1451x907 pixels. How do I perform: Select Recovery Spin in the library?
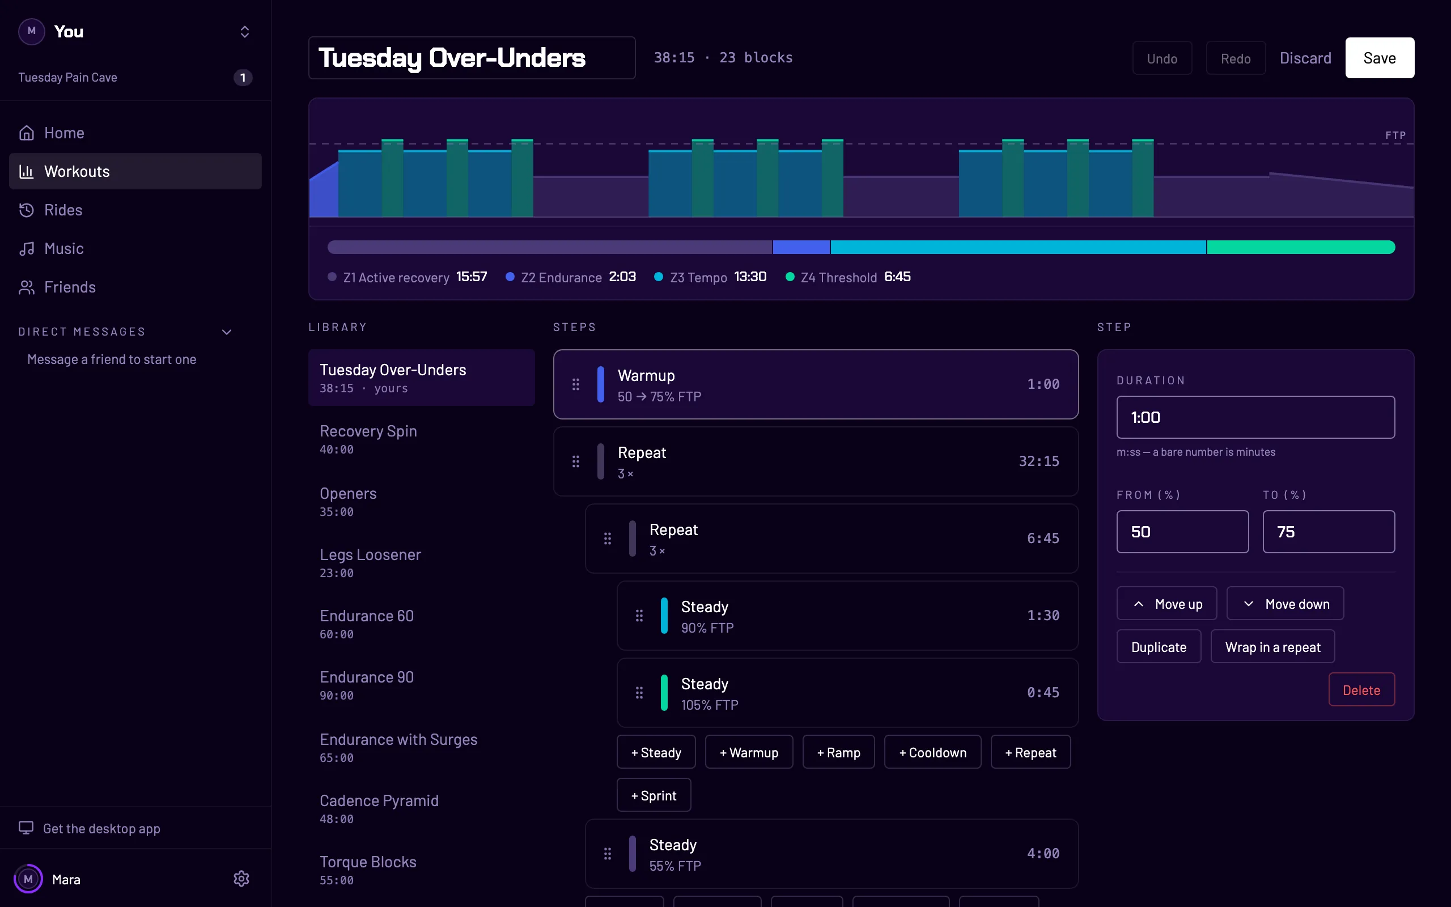tap(422, 440)
